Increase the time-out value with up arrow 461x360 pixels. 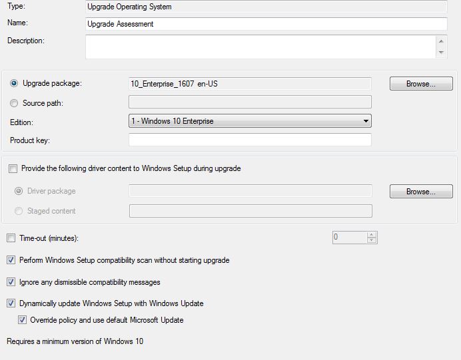click(x=372, y=235)
